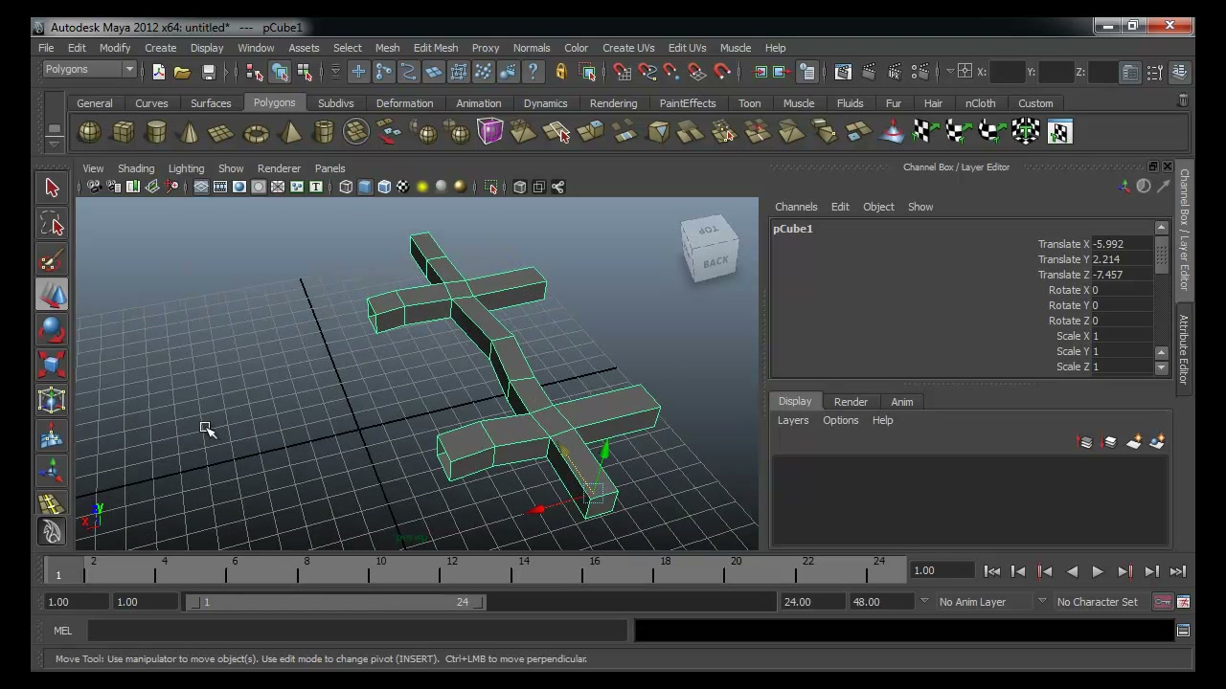Play the animation forwards
Screen dimensions: 1226x689
point(1098,571)
